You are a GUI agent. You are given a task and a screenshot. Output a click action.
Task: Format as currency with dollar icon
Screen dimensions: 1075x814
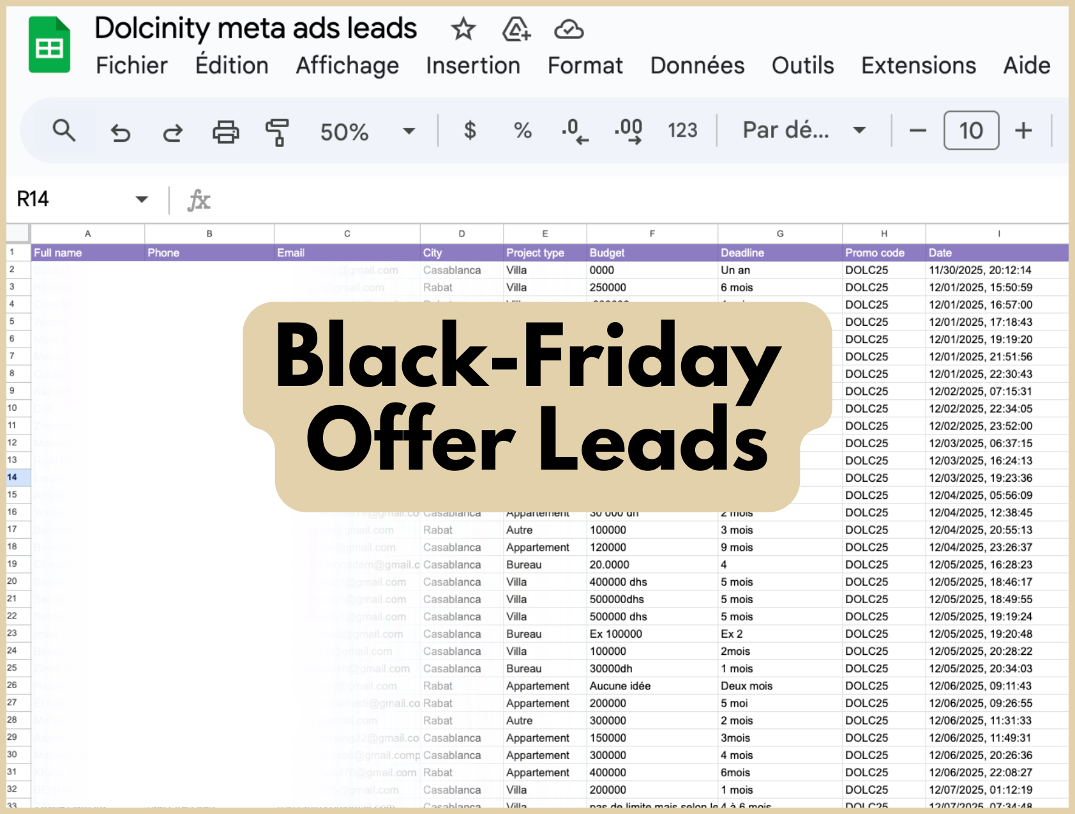[x=470, y=131]
